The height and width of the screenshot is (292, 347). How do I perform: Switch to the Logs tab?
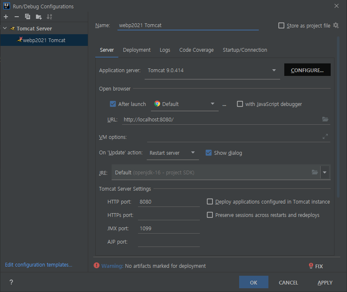(165, 50)
